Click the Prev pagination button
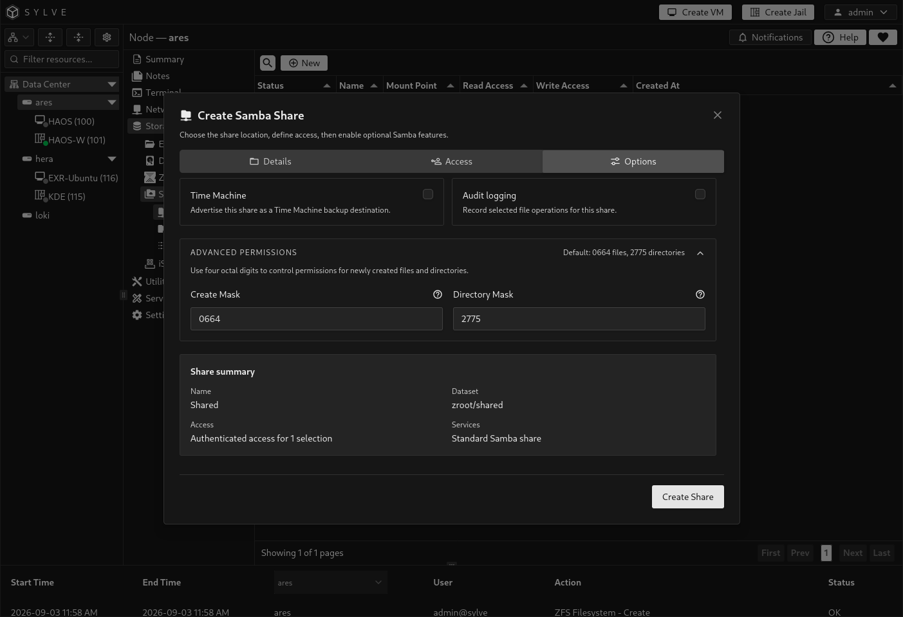Viewport: 903px width, 617px height. coord(800,553)
